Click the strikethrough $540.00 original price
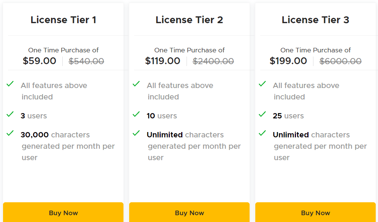378x222 pixels. click(x=87, y=61)
